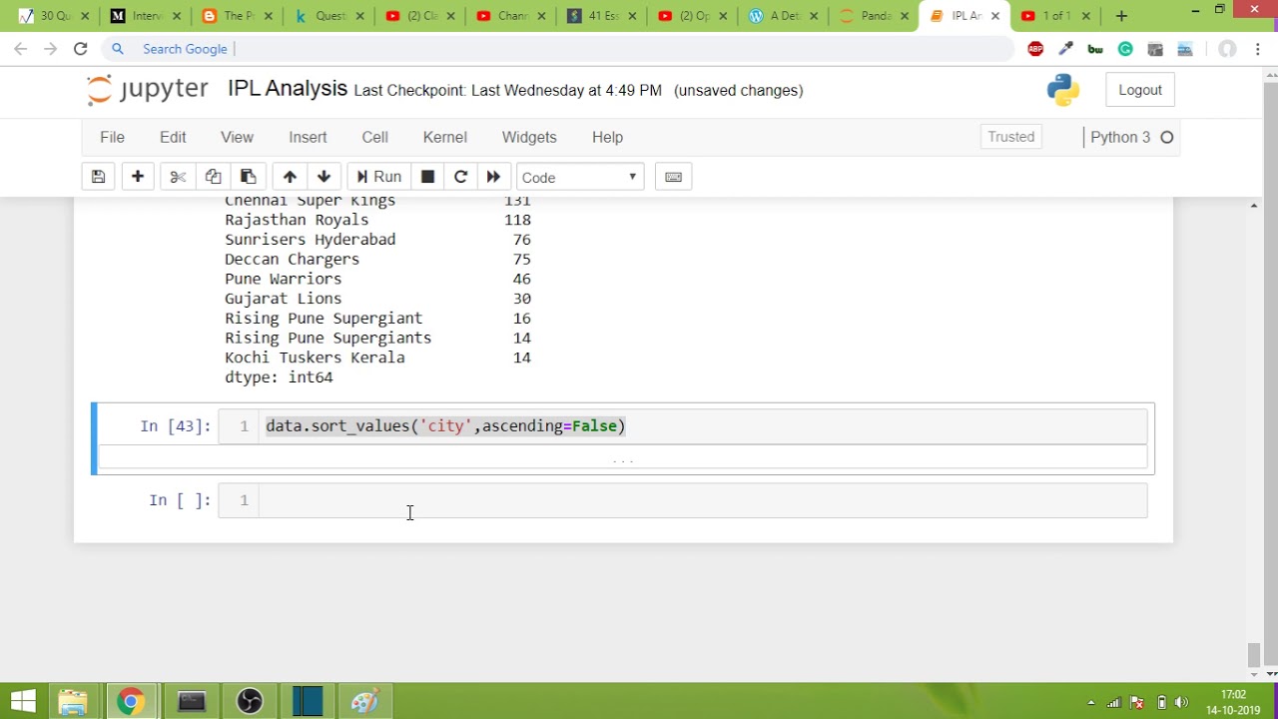This screenshot has height=719, width=1278.
Task: Click the Last Checkpoint status text
Action: (x=507, y=91)
